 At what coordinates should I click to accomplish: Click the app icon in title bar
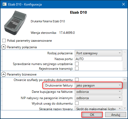[4, 4]
